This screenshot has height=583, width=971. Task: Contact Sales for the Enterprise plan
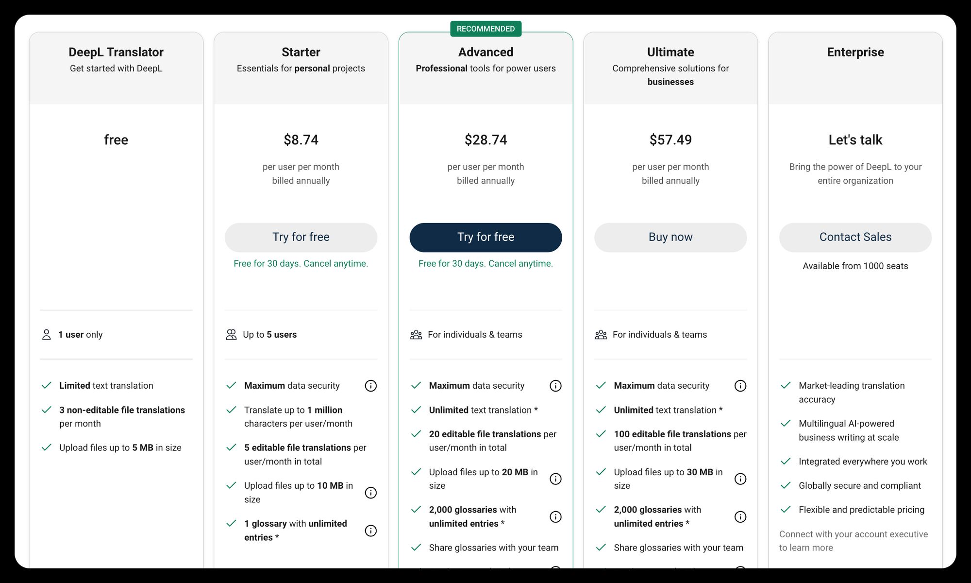[x=855, y=237]
